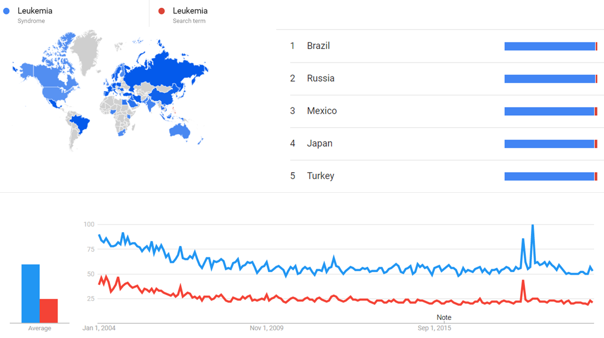Click the red Average bar
Screen dimensions: 604x338
coord(49,311)
